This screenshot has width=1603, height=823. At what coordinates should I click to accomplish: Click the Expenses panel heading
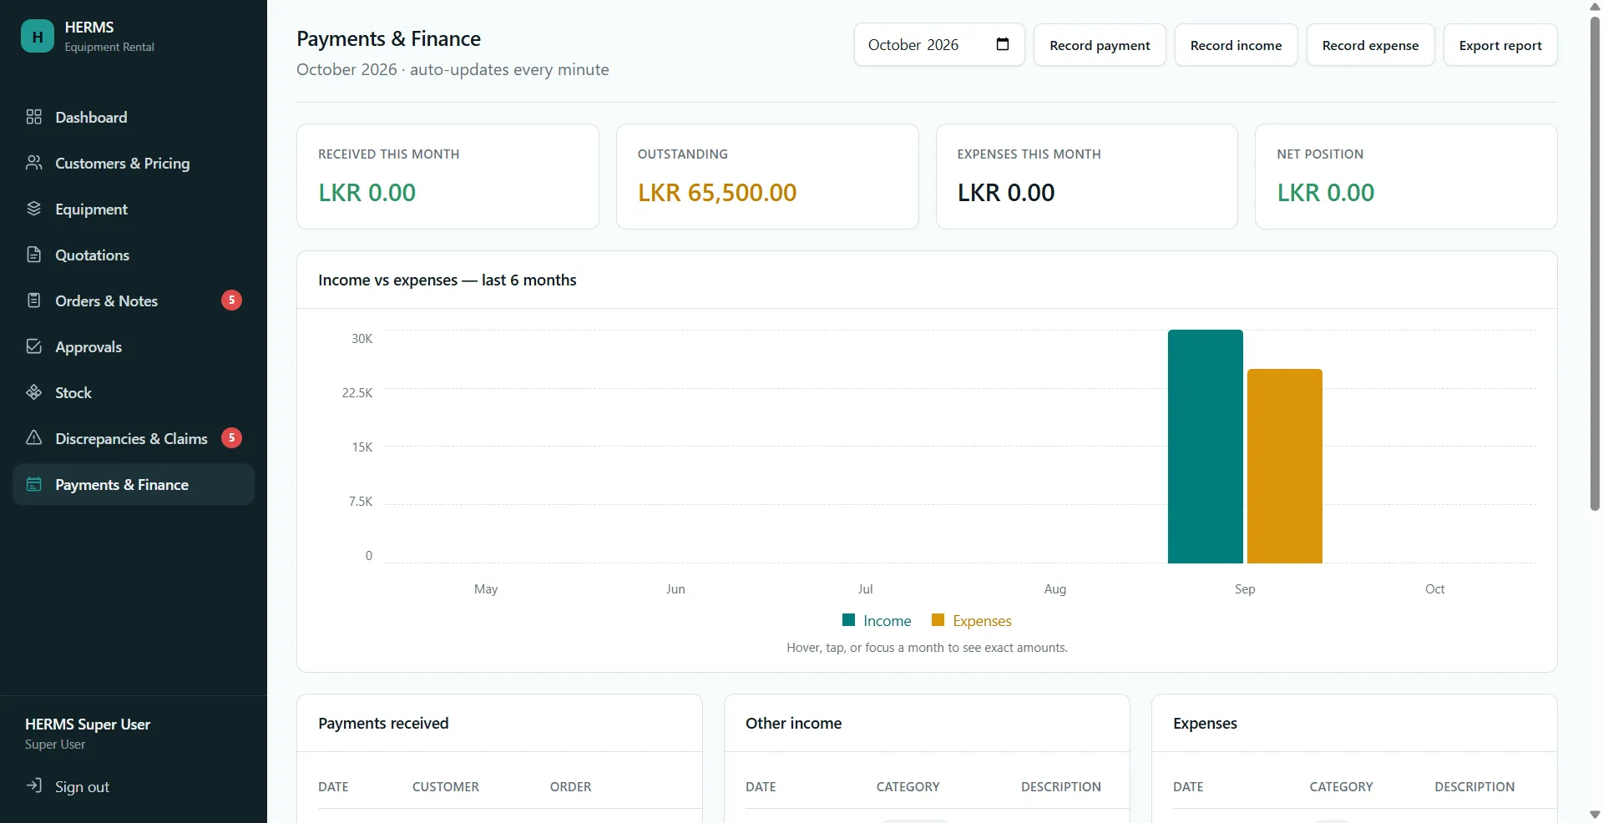pyautogui.click(x=1205, y=723)
